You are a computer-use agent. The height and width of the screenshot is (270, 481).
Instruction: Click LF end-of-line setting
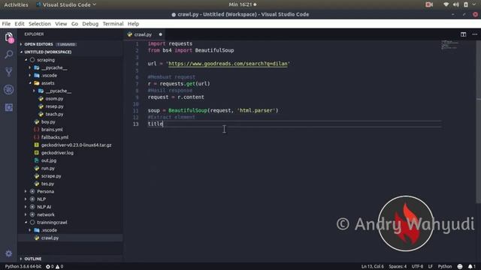pyautogui.click(x=431, y=267)
